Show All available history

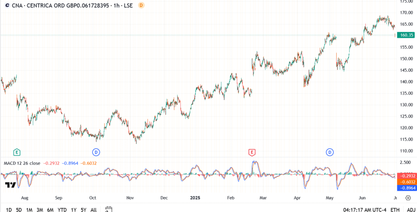pyautogui.click(x=93, y=210)
